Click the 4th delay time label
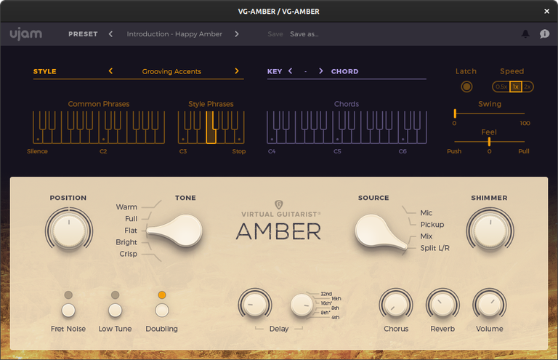The image size is (558, 360). point(335,317)
